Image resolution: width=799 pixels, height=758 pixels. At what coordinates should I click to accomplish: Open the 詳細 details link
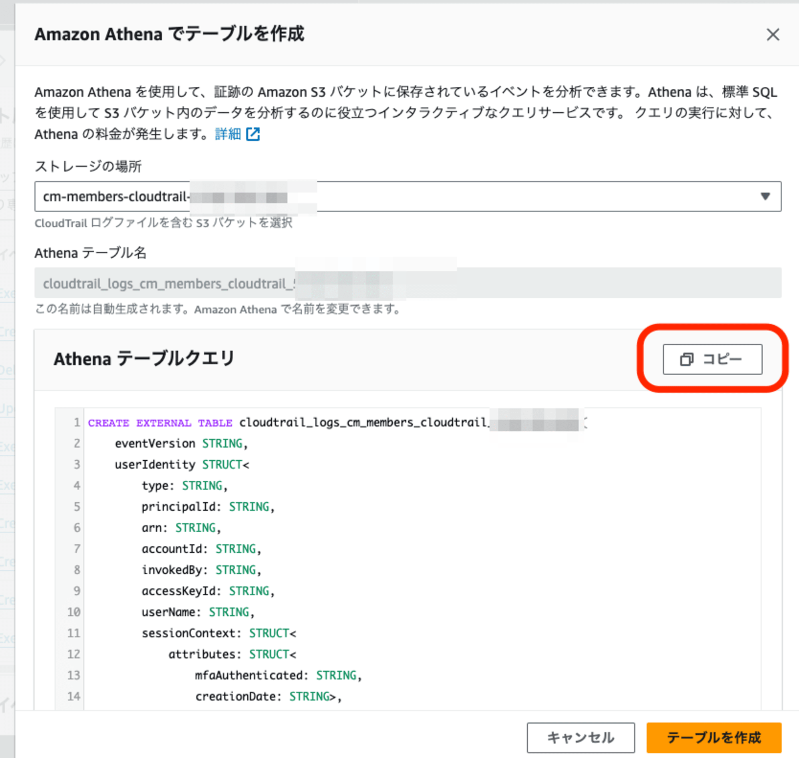228,134
